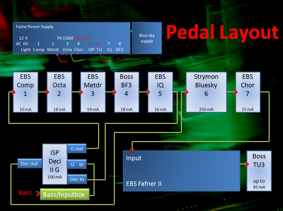The width and height of the screenshot is (283, 211).
Task: Select the 15 mA value under EBS Chor
Action: [x=248, y=110]
